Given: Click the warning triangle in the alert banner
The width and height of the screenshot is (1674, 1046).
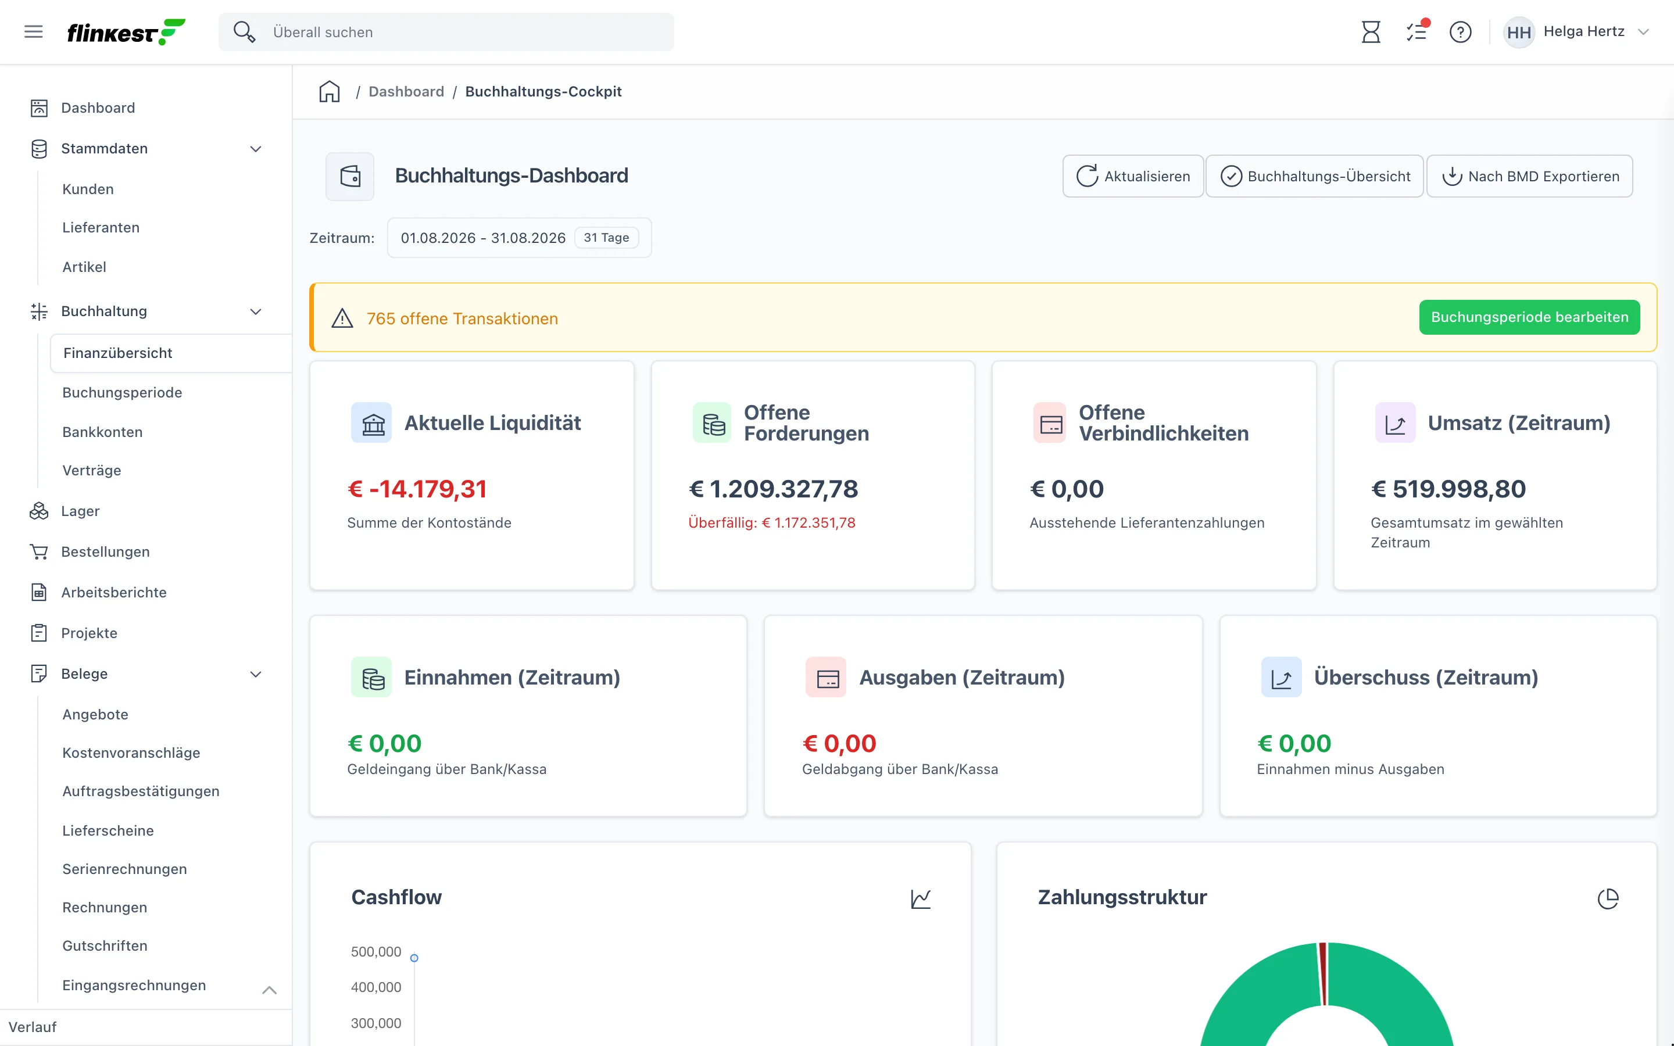Looking at the screenshot, I should (x=342, y=318).
